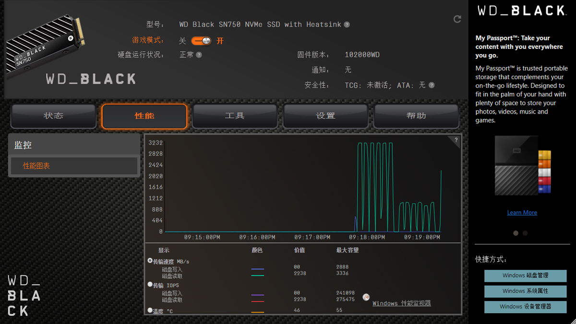Open the 设置 tab
Viewport: 576px width, 324px height.
325,116
